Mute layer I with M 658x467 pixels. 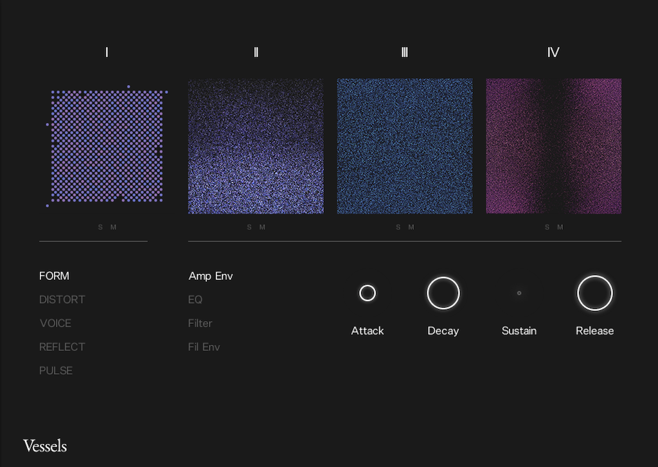tap(113, 227)
